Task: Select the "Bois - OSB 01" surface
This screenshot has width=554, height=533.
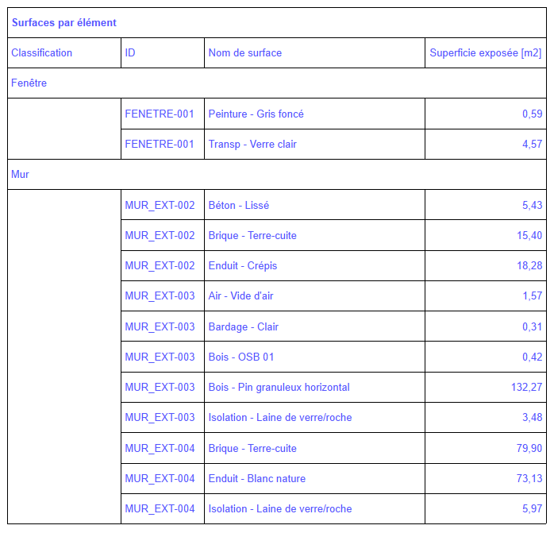Action: [x=240, y=357]
